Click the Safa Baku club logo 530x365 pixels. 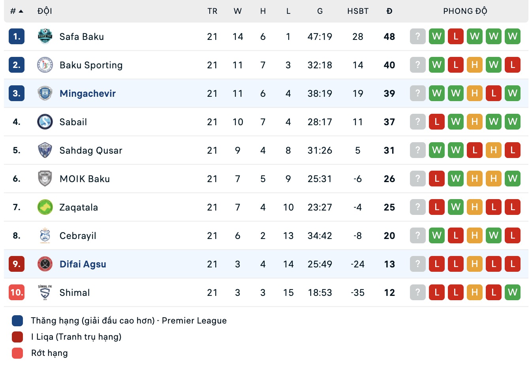tap(45, 36)
